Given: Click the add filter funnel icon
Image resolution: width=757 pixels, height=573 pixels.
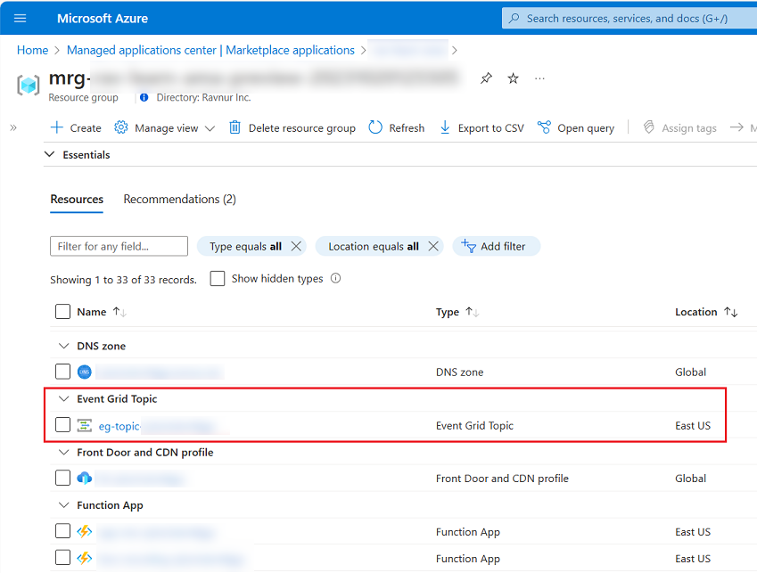Looking at the screenshot, I should 468,245.
